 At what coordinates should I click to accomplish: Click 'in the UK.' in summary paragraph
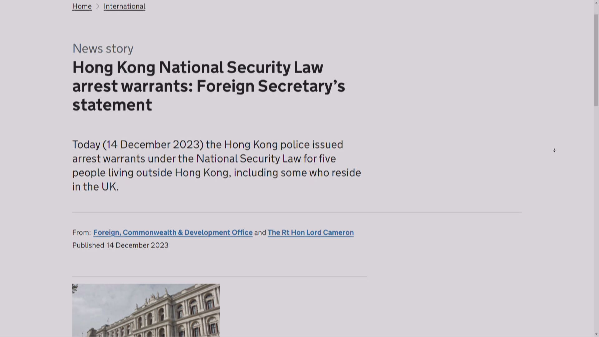(x=95, y=187)
